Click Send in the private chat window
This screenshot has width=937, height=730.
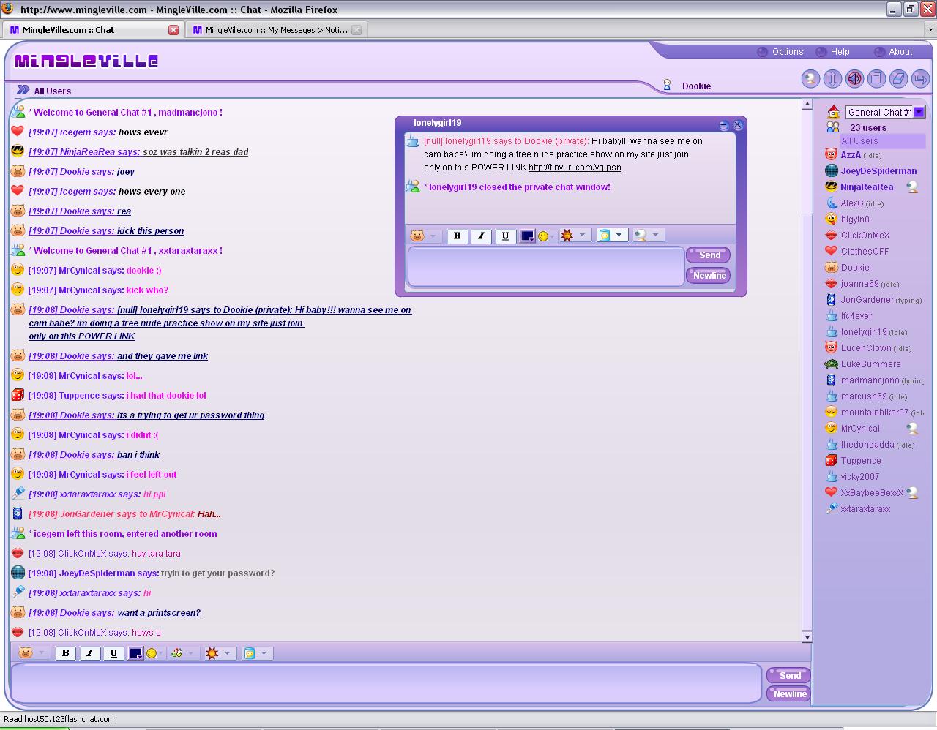708,255
